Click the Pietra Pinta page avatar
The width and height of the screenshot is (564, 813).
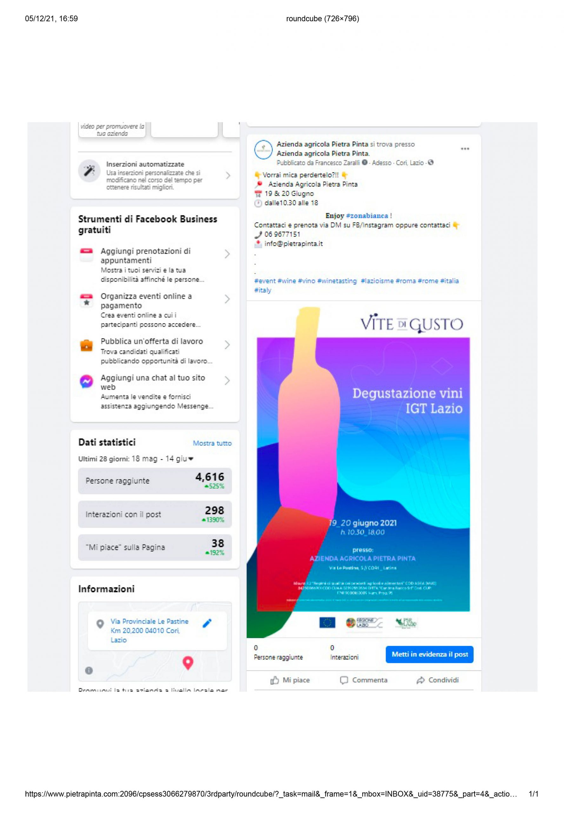click(263, 150)
